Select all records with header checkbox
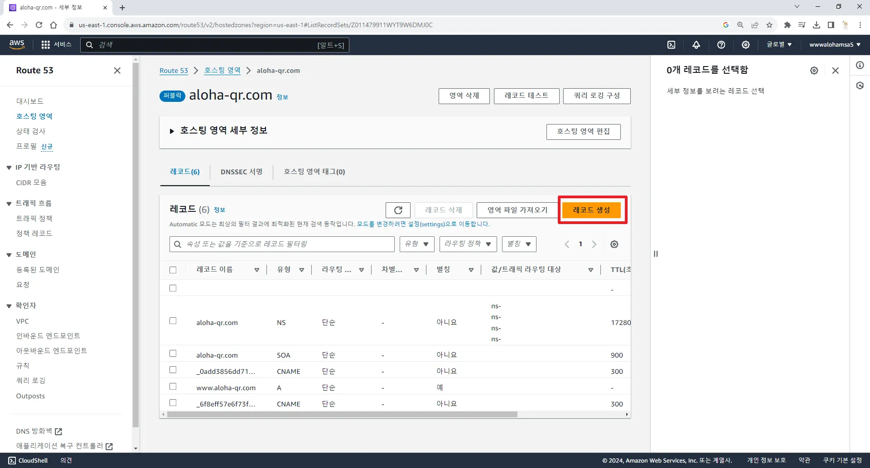The height and width of the screenshot is (468, 870). coord(173,270)
